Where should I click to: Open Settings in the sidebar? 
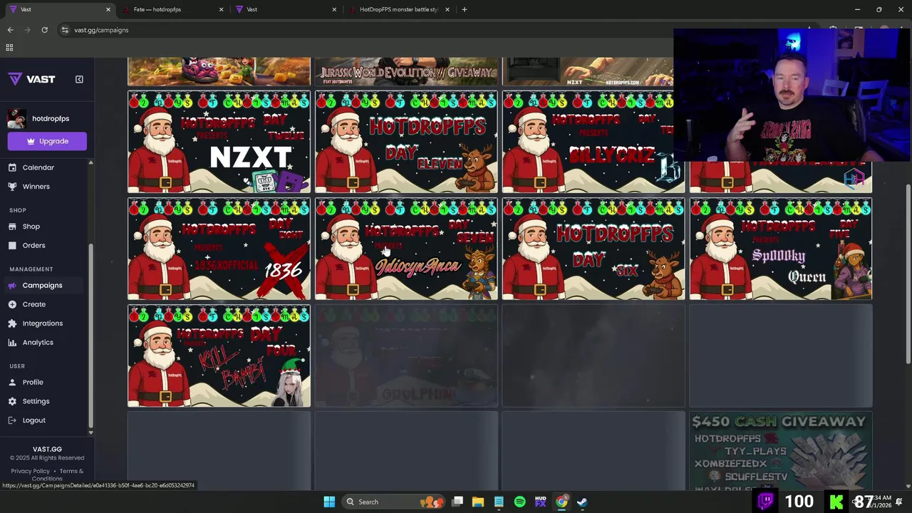36,401
